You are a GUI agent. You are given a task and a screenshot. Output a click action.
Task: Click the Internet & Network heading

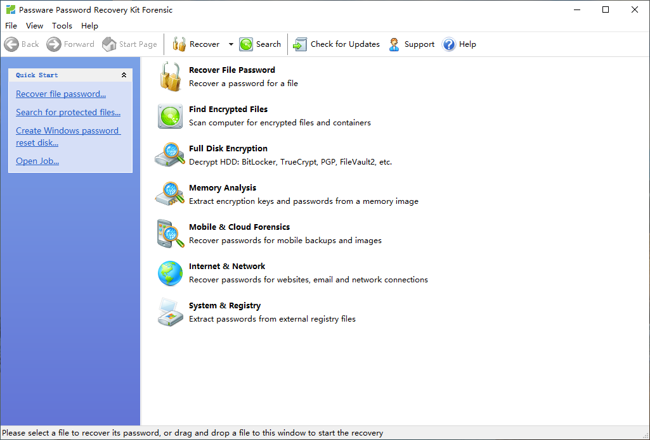(227, 267)
